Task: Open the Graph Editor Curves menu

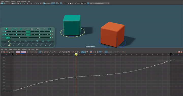Action: click(x=15, y=50)
